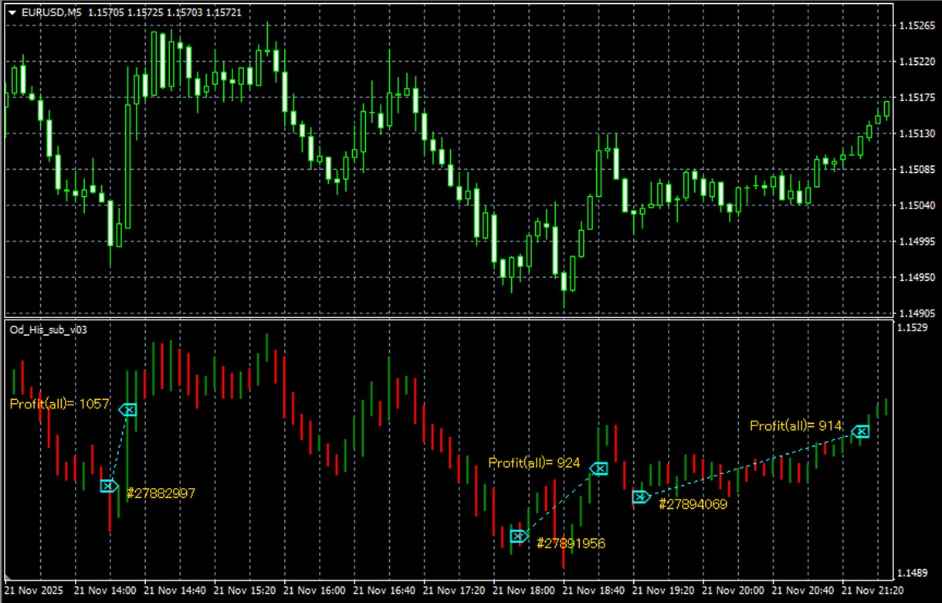Screen dimensions: 942x603
Task: Click the Profit(all)= 1057 label
Action: (59, 403)
